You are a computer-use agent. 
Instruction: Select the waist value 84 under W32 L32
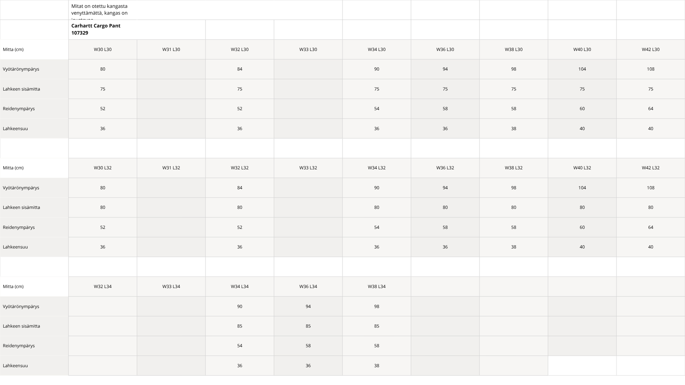click(239, 188)
